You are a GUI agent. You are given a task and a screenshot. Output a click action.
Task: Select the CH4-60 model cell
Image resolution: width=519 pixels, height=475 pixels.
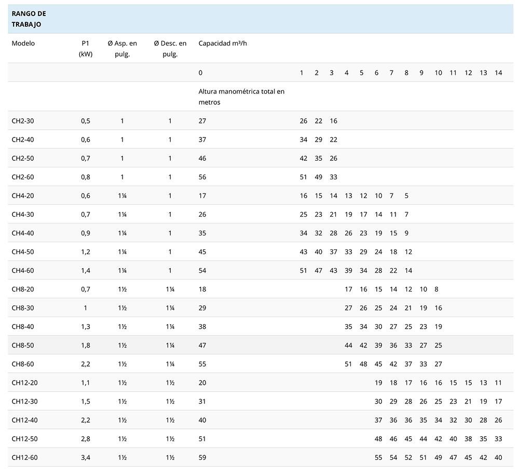click(x=23, y=270)
